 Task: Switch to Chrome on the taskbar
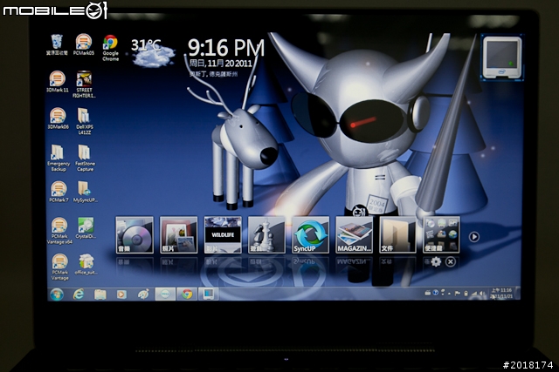click(187, 294)
